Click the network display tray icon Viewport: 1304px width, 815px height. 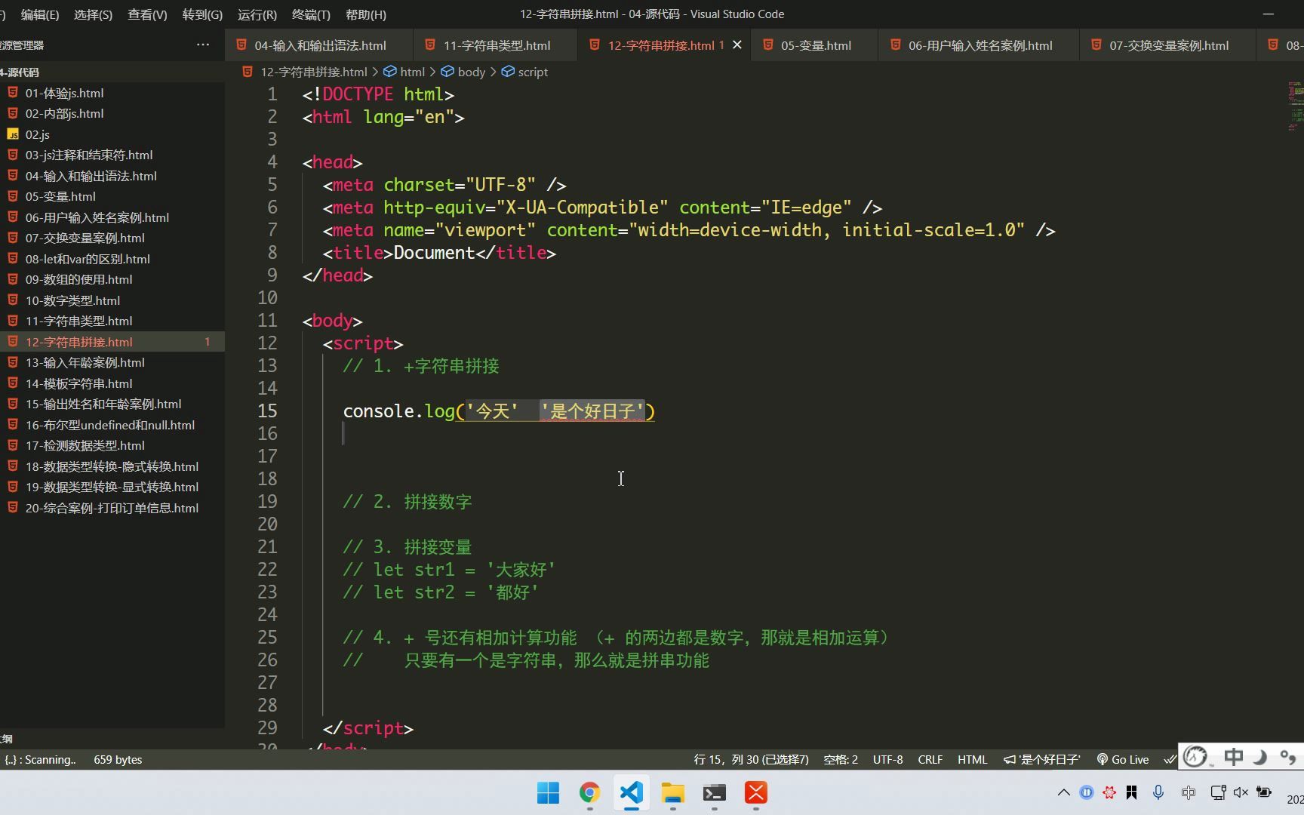tap(1218, 793)
